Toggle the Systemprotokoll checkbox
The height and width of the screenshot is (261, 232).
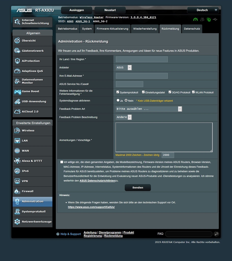tap(118, 92)
